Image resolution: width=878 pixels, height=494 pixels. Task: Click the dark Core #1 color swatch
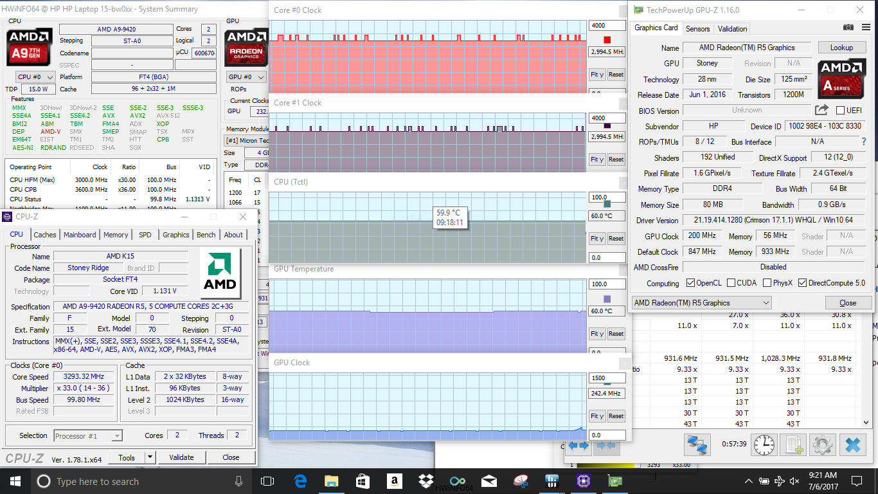pyautogui.click(x=607, y=126)
